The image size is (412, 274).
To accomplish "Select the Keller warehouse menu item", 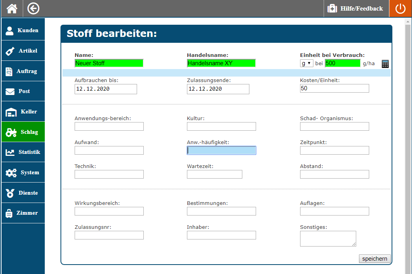I will [x=23, y=111].
